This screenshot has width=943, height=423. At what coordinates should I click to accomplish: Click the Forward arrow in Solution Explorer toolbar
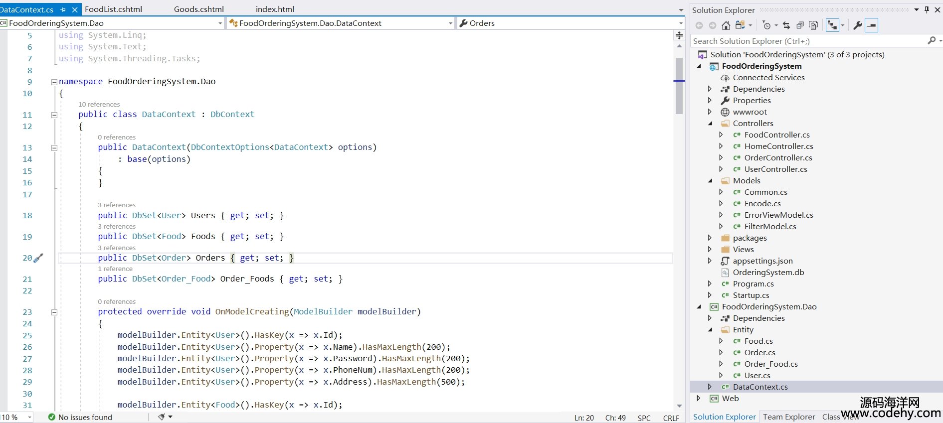tap(713, 25)
